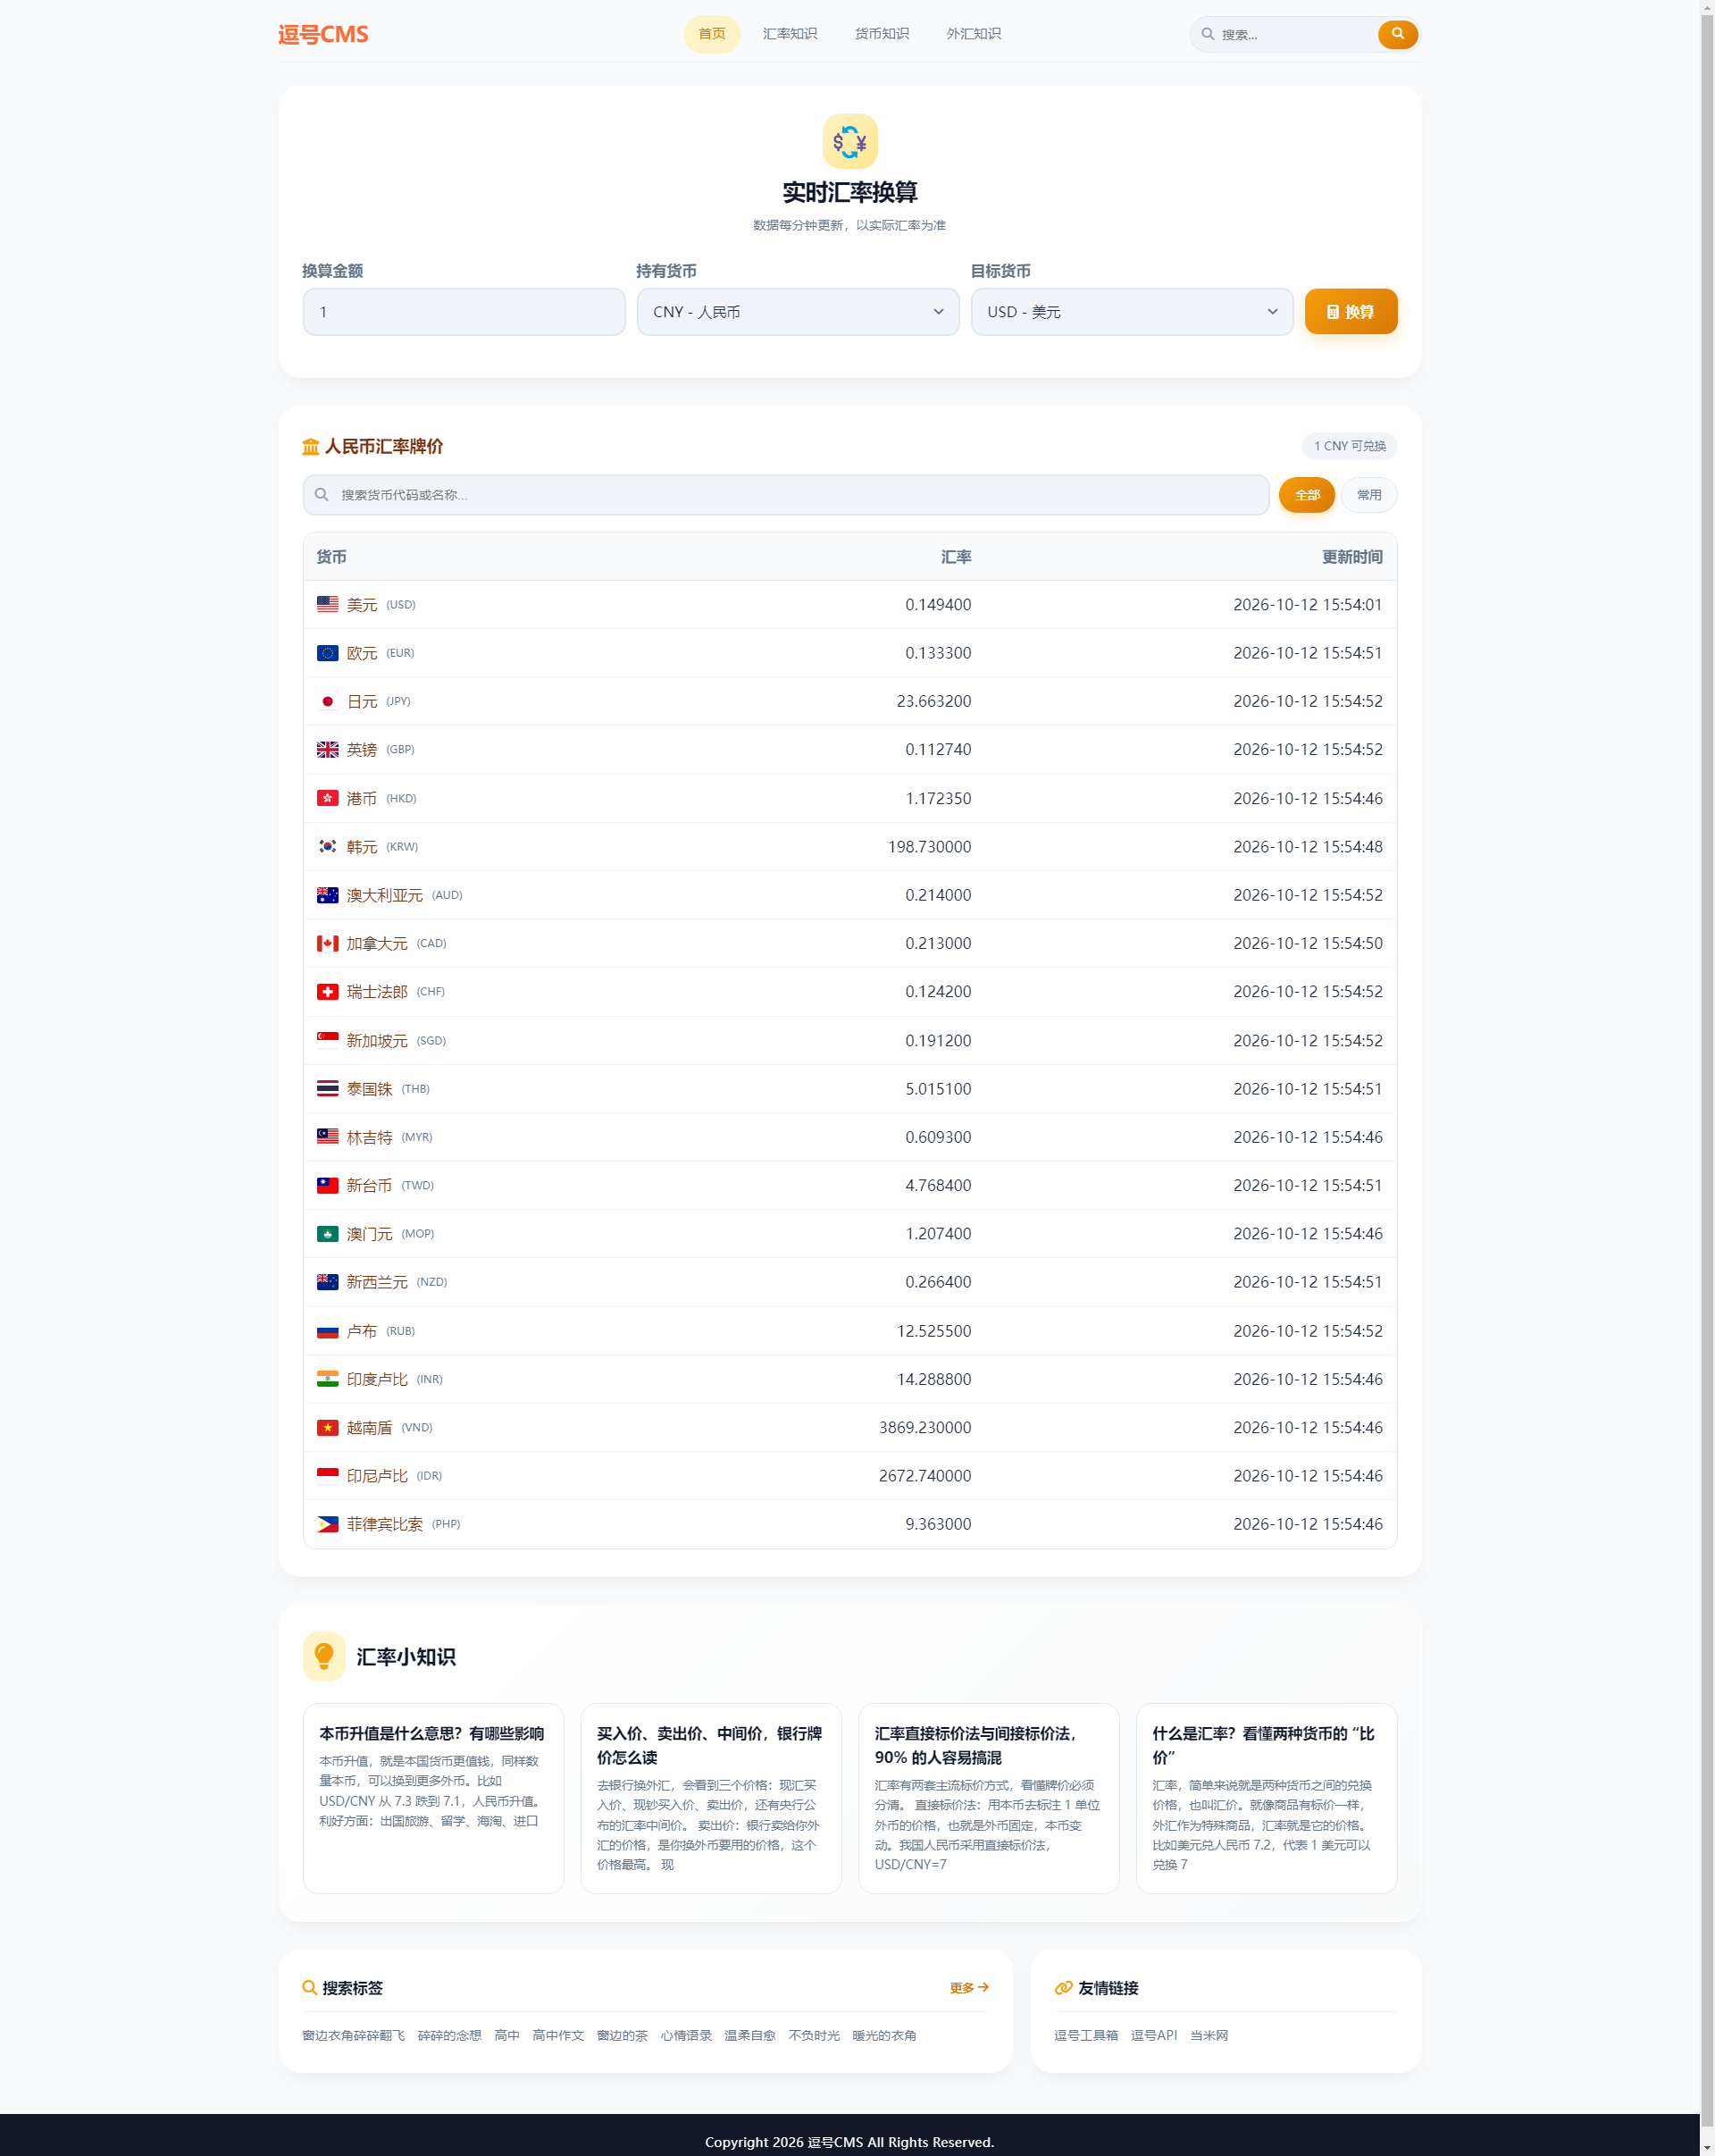Screen dimensions: 1715x2156
Task: Click the Korea flag in the 韩元 row
Action: (328, 846)
